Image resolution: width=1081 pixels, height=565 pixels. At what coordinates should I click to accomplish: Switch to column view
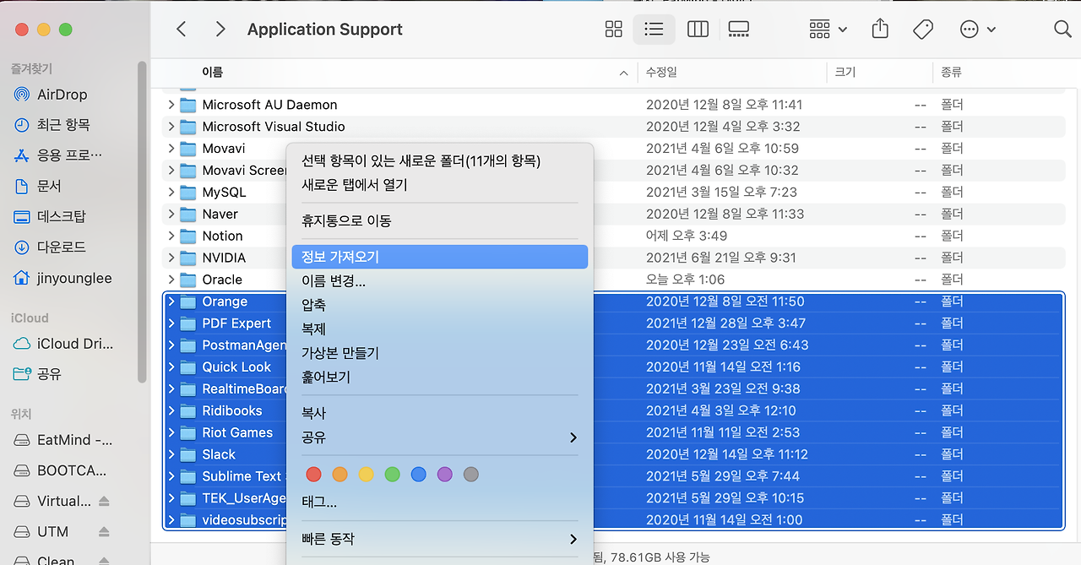pyautogui.click(x=698, y=30)
